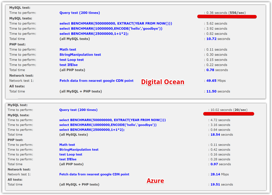Click the BENCHMARK(25000000,1+1*2) query in the lower panel

(x=92, y=130)
